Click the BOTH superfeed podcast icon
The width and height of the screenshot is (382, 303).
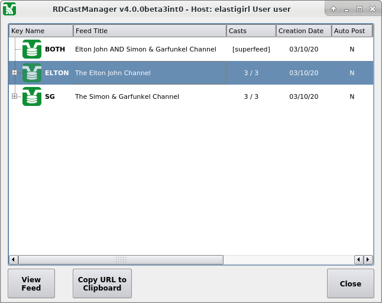tap(32, 49)
